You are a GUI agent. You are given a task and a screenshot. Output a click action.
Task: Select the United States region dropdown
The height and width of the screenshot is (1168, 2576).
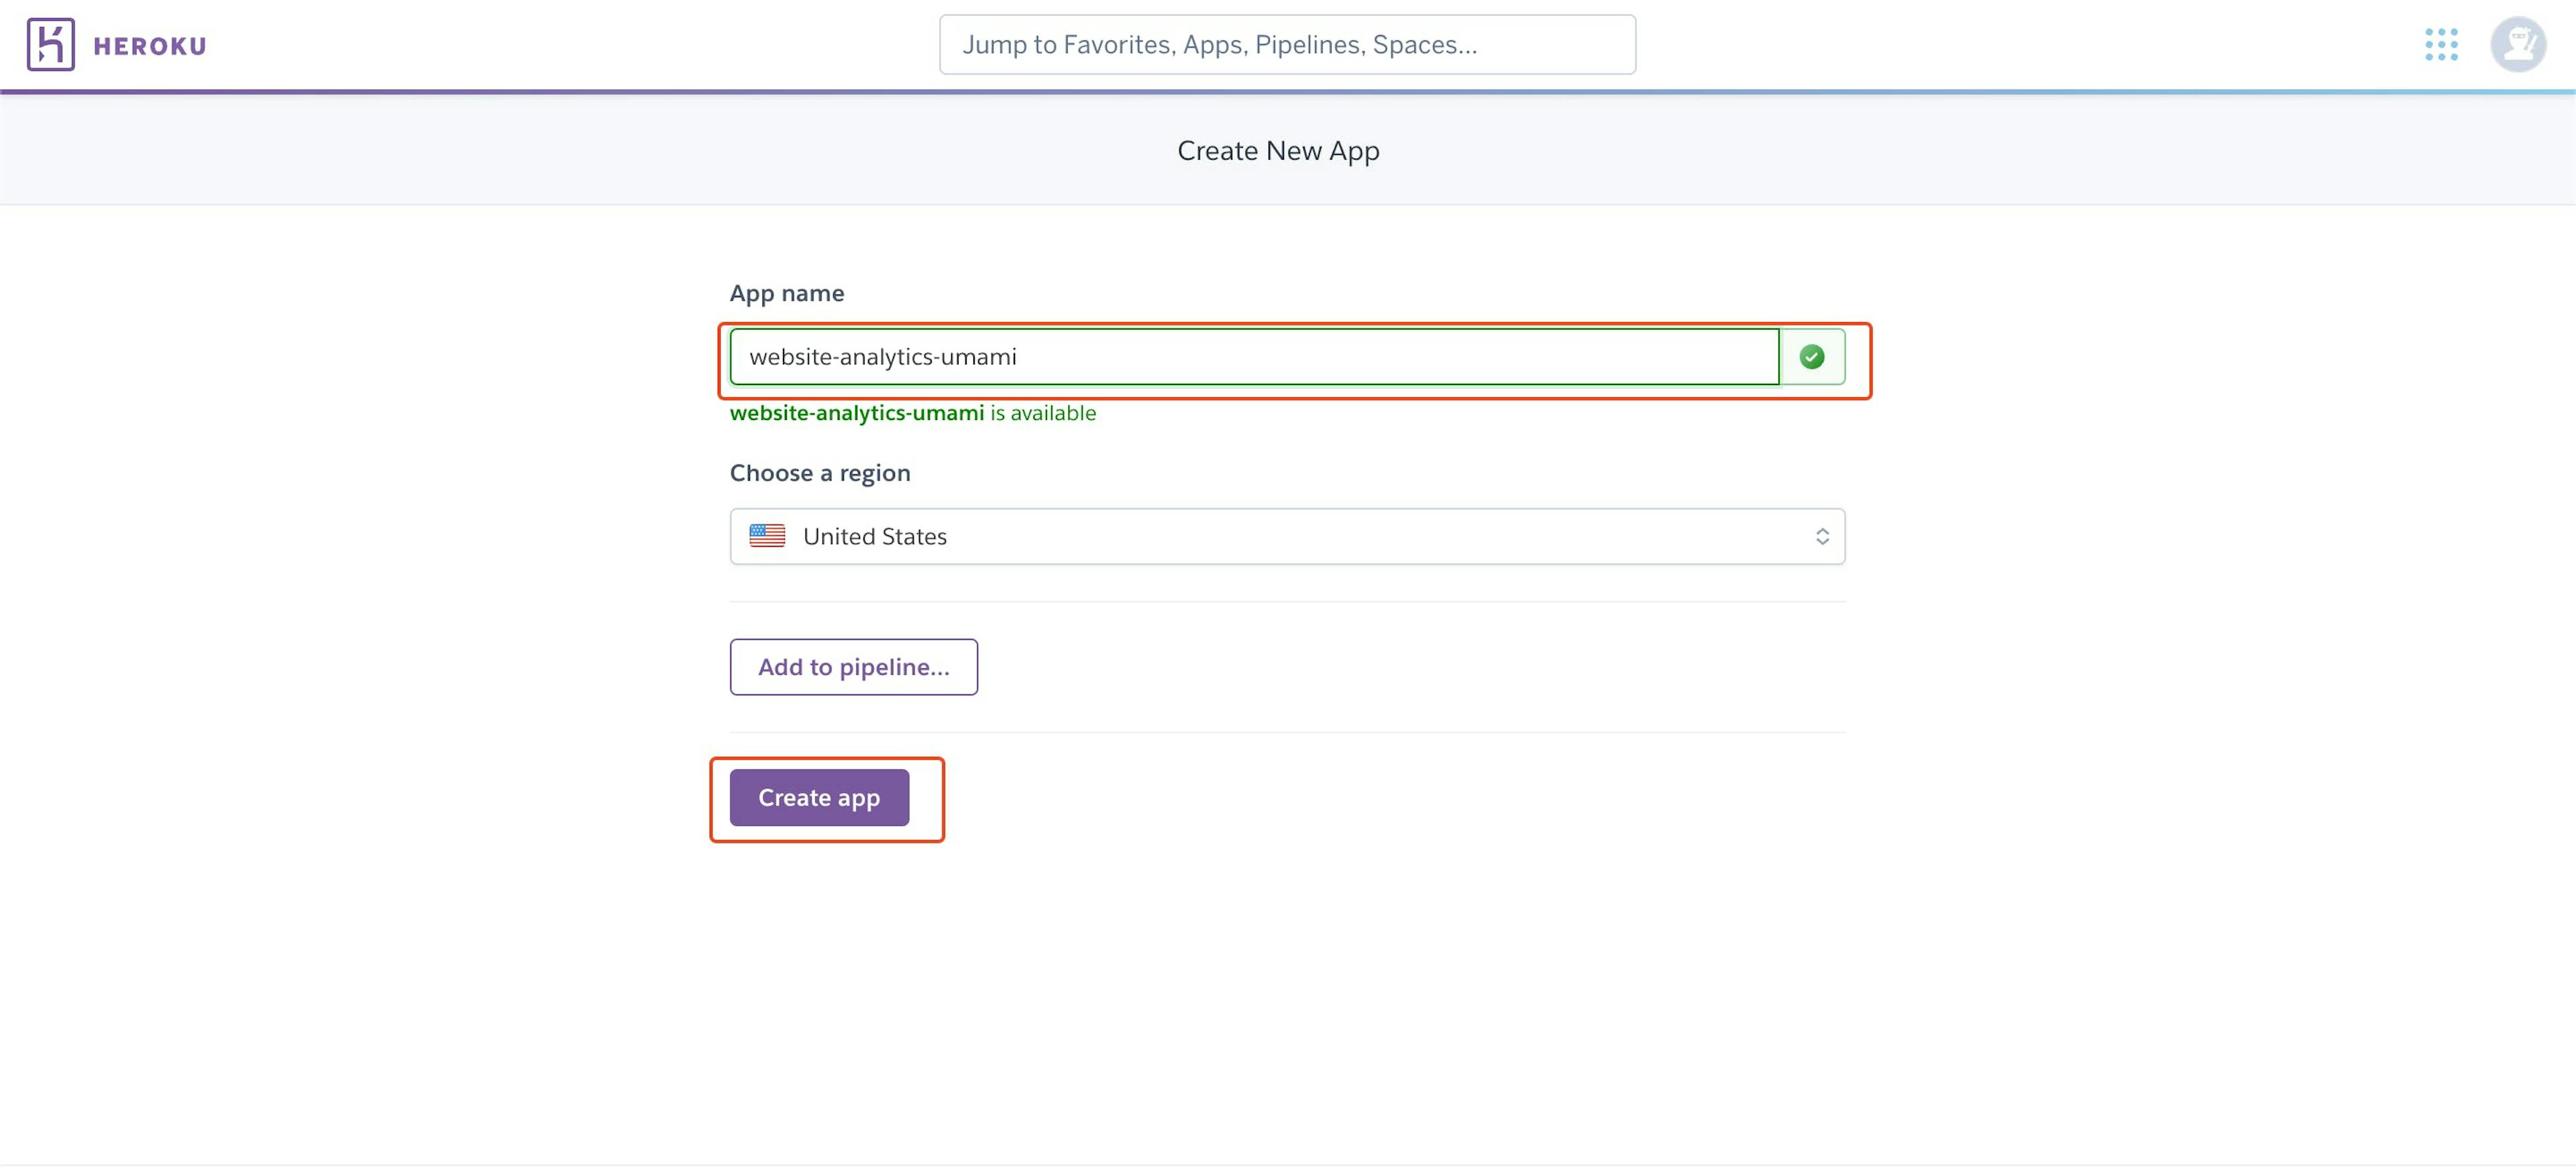click(1287, 535)
